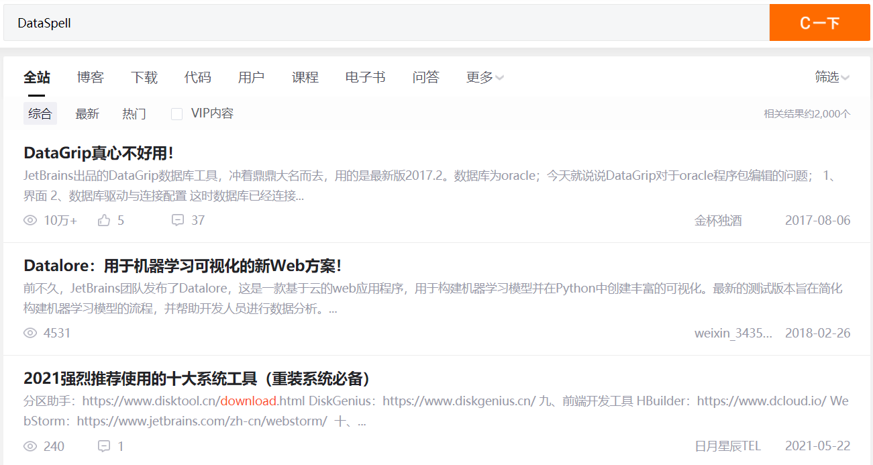
Task: Go to the 课程 tab
Action: [305, 77]
